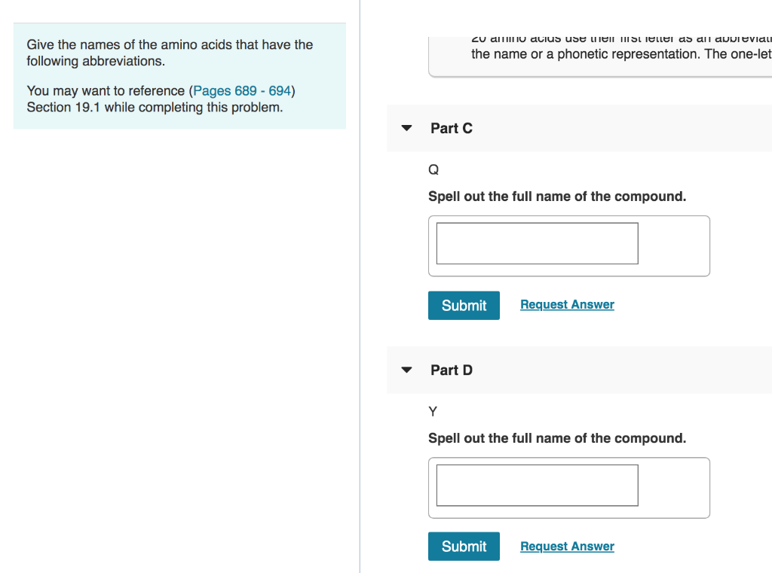Click the disclosure triangle beside Part D
The image size is (772, 573).
(x=406, y=370)
